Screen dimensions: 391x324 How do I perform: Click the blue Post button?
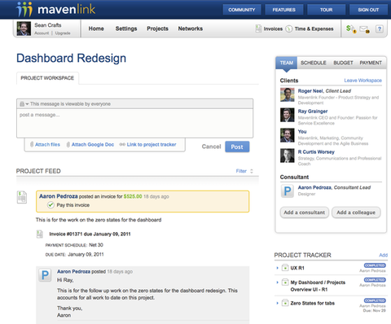click(x=237, y=147)
